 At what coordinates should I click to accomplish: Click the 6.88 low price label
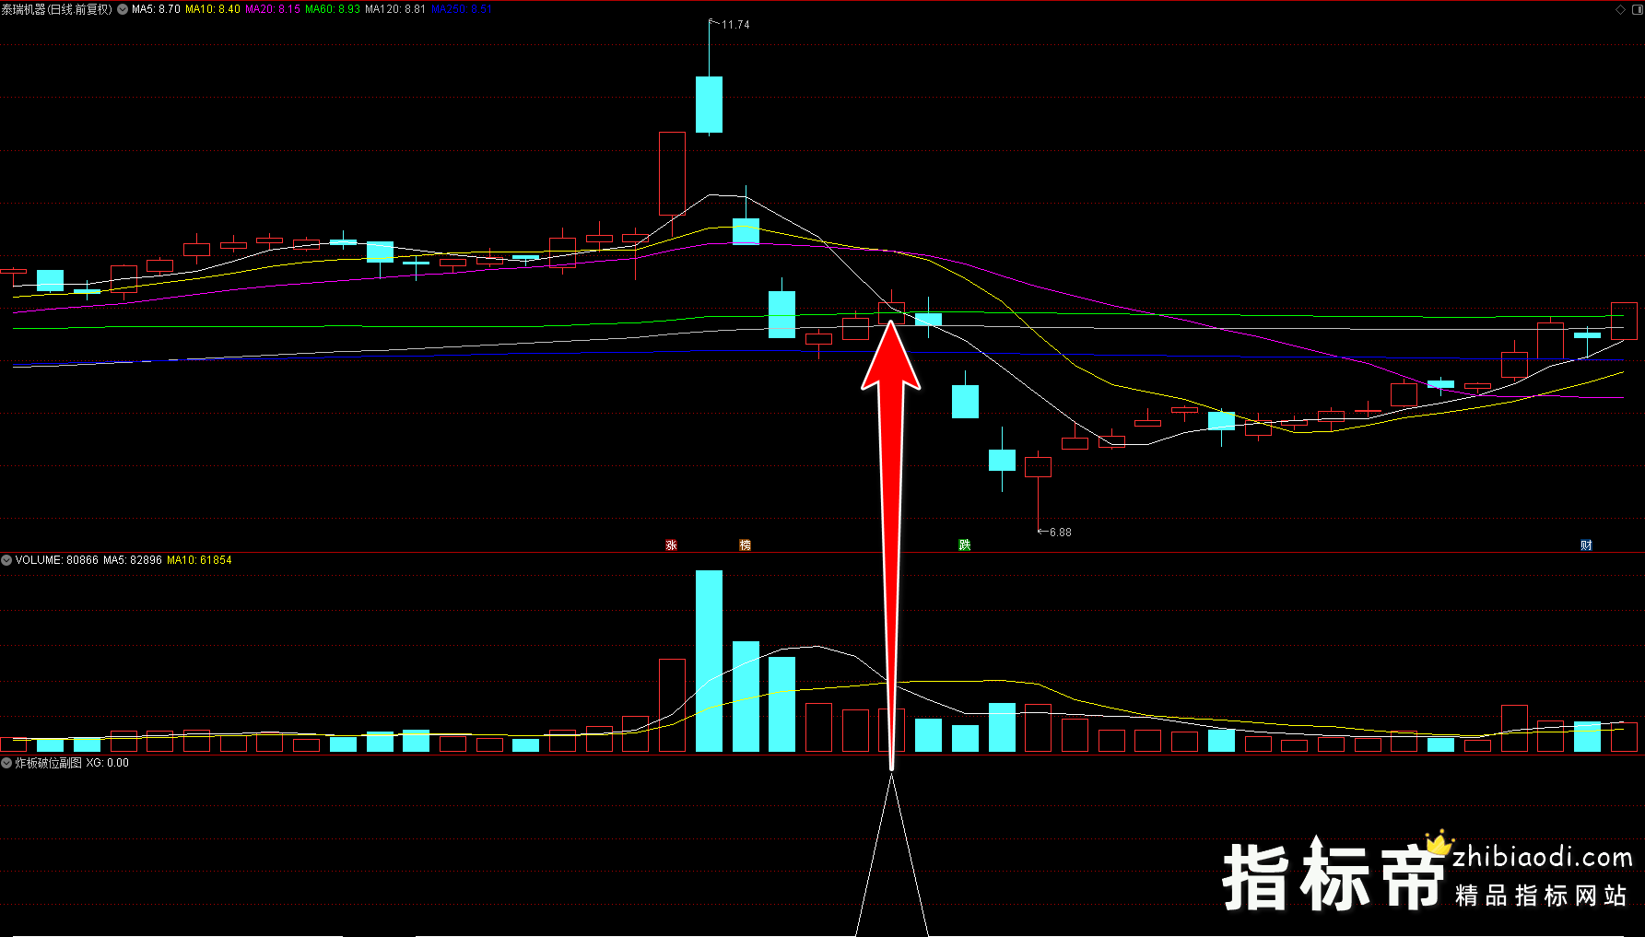point(1060,533)
